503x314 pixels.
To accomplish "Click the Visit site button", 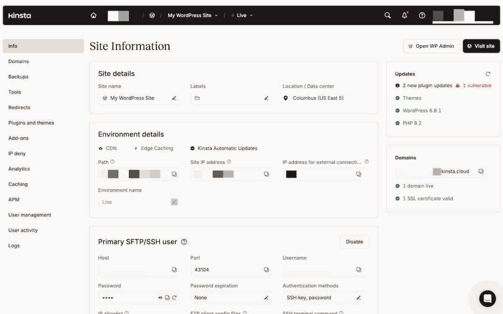I will tap(481, 46).
